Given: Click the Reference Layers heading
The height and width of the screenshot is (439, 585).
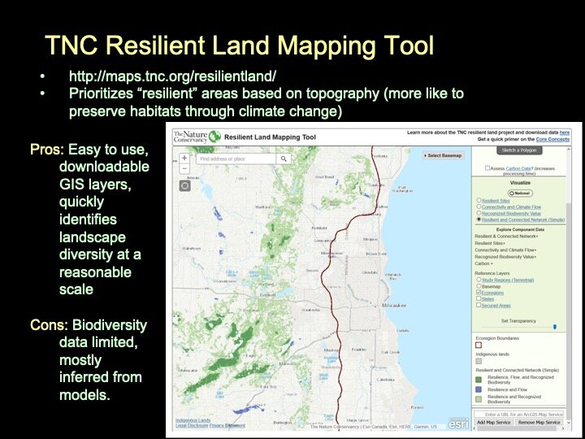Looking at the screenshot, I should 492,273.
